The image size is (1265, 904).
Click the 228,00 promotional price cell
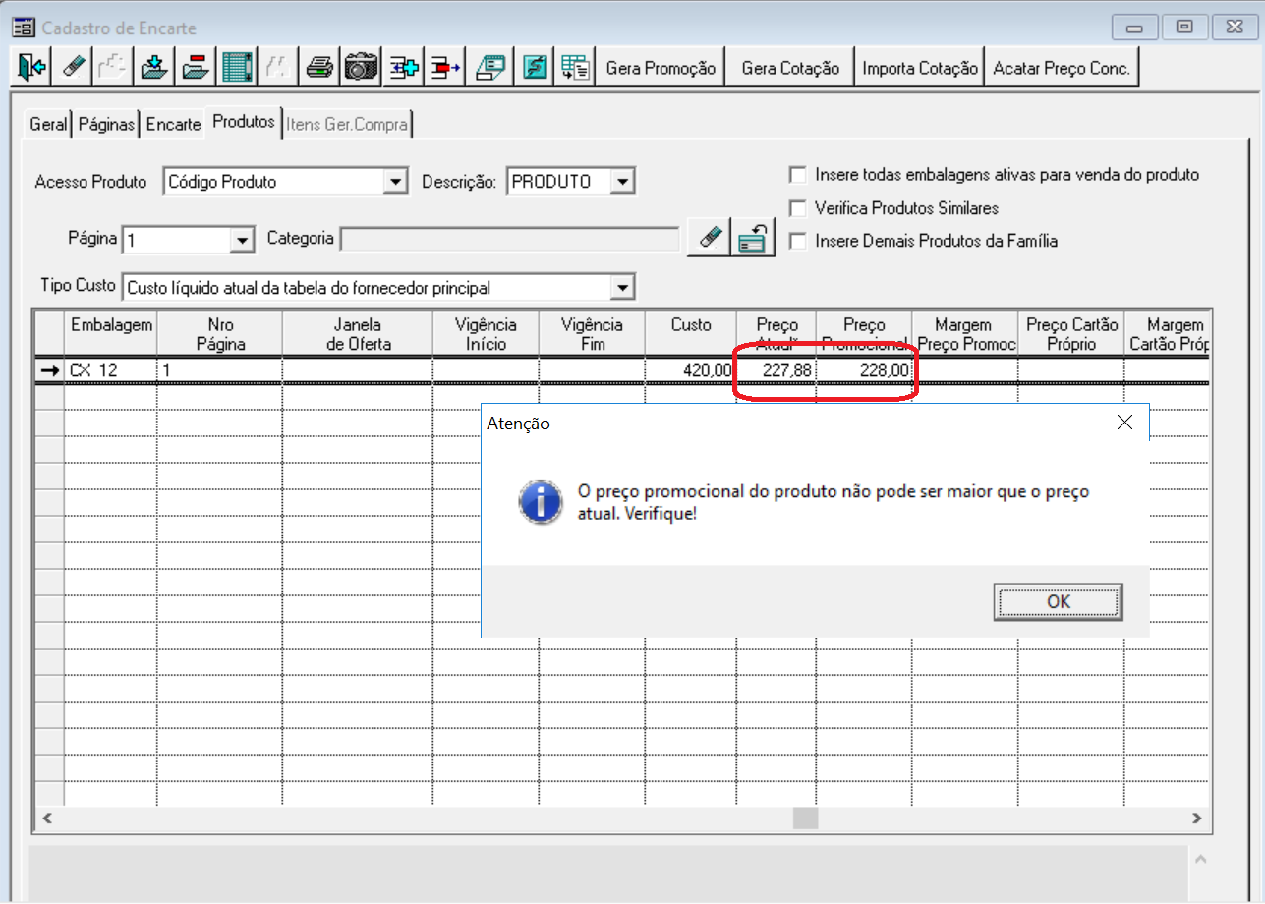(x=864, y=370)
